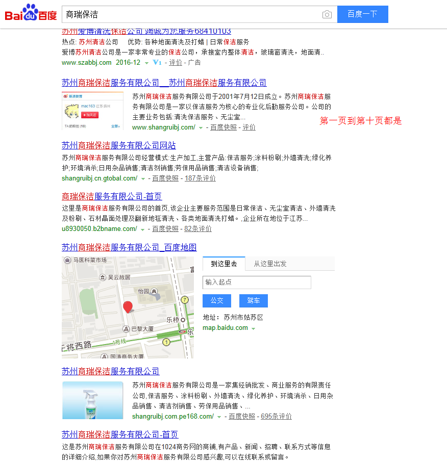Open 苏州商瑞保洁服务有限公司 pe168 result title

pyautogui.click(x=111, y=371)
